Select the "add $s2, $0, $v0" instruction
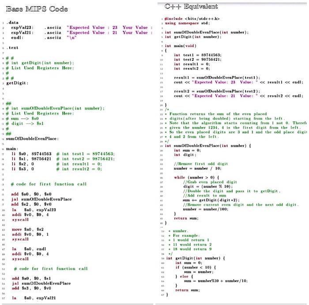Image resolution: width=309 pixels, height=305 pixels. click(31, 204)
